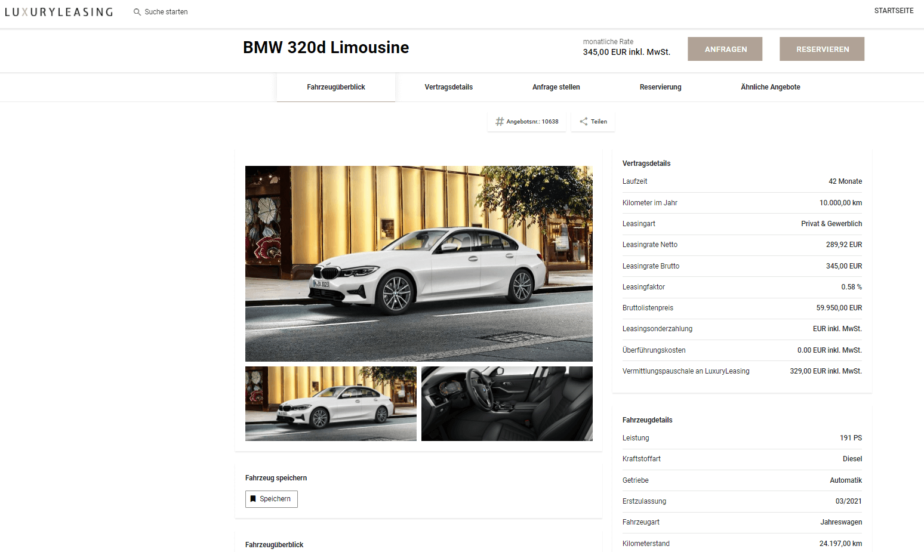
Task: Click the Erstzulassung 03/2021 value
Action: (849, 501)
